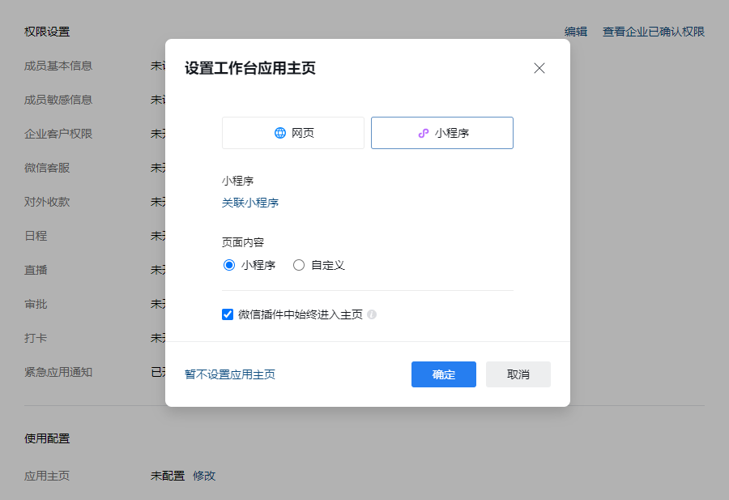The height and width of the screenshot is (500, 729).
Task: Uncheck 微信插件中始终进入主页
Action: pos(228,315)
